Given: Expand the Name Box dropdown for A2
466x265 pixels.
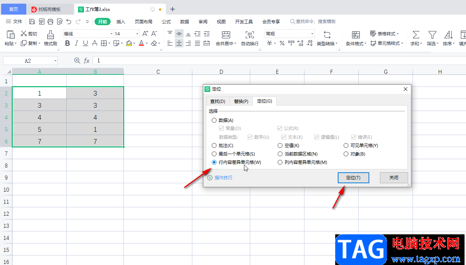Looking at the screenshot, I should (x=55, y=61).
